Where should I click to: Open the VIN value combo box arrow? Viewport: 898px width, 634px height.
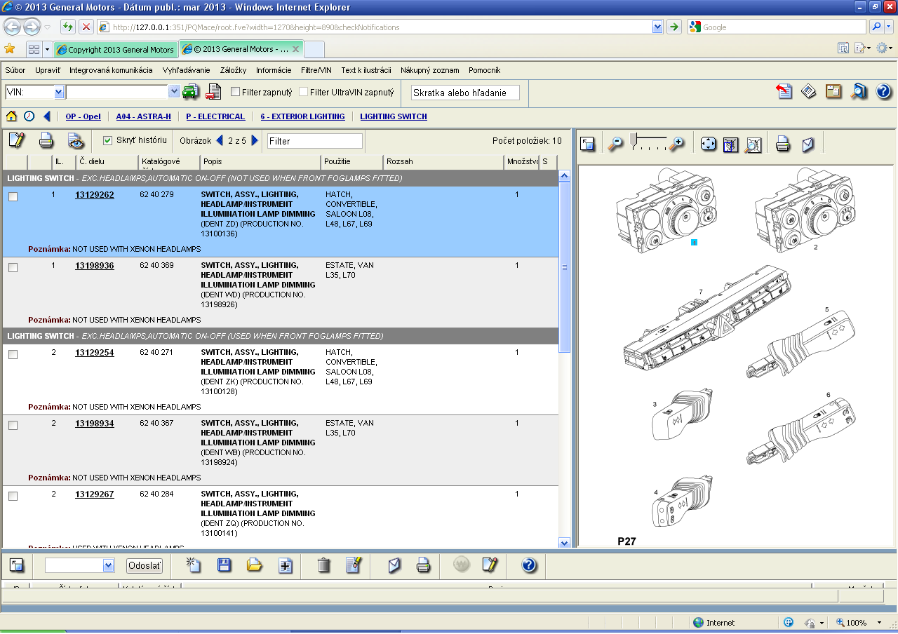(x=174, y=92)
